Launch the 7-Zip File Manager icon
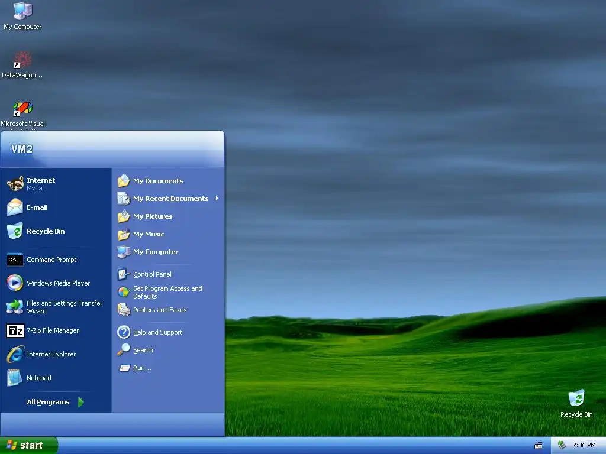606x454 pixels. point(15,331)
